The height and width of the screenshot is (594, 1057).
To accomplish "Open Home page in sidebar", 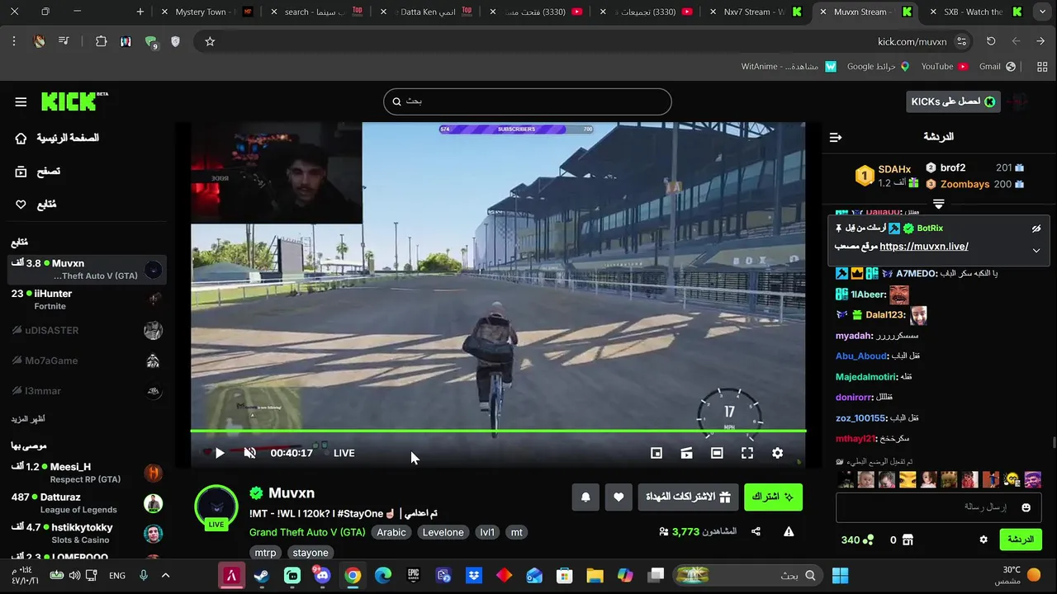I will (x=58, y=138).
